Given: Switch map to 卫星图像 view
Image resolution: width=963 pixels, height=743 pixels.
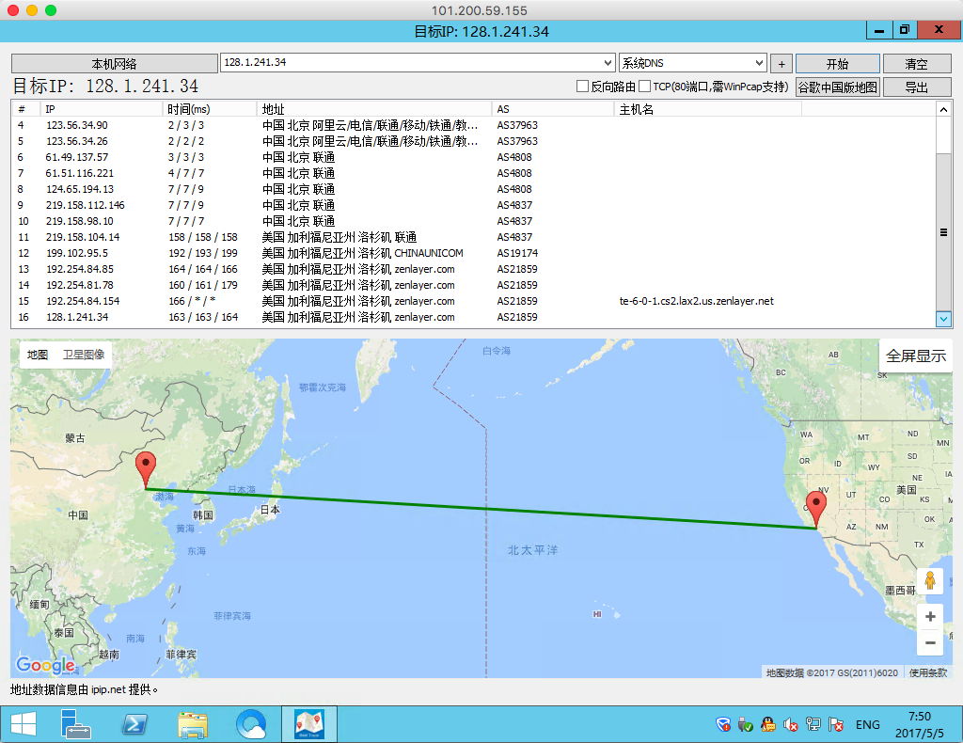Looking at the screenshot, I should tap(84, 355).
